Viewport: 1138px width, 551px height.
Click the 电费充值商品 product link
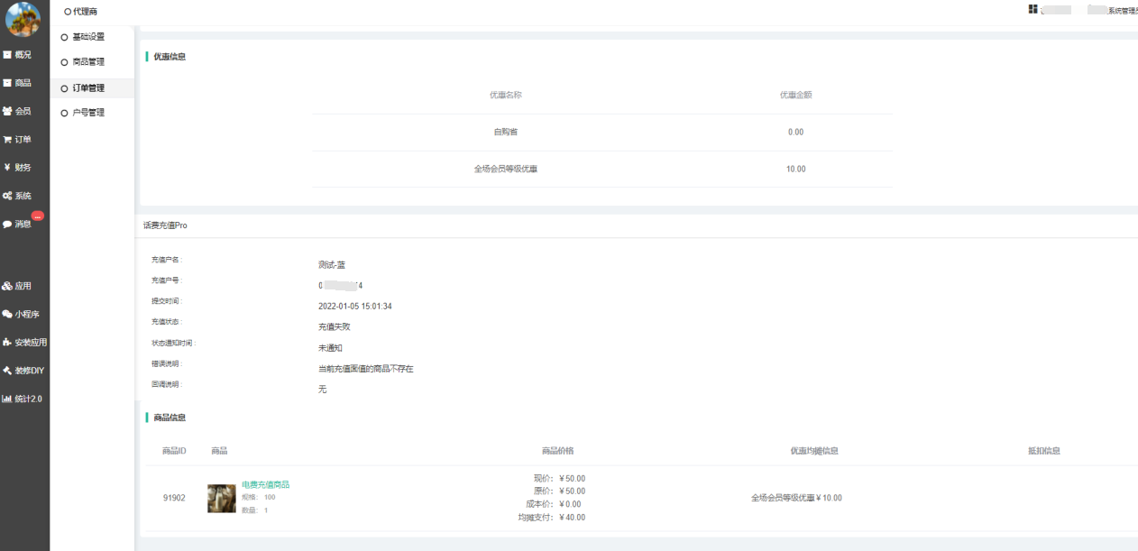(265, 484)
